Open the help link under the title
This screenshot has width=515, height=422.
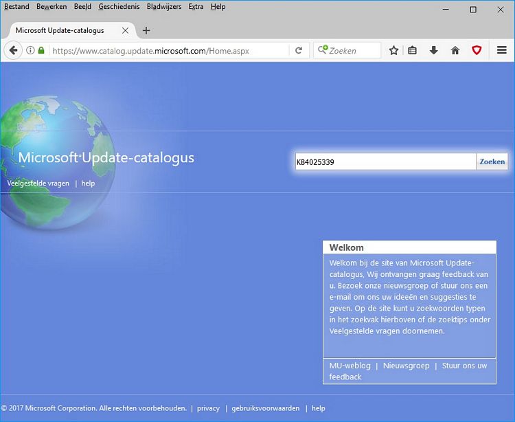pyautogui.click(x=88, y=184)
